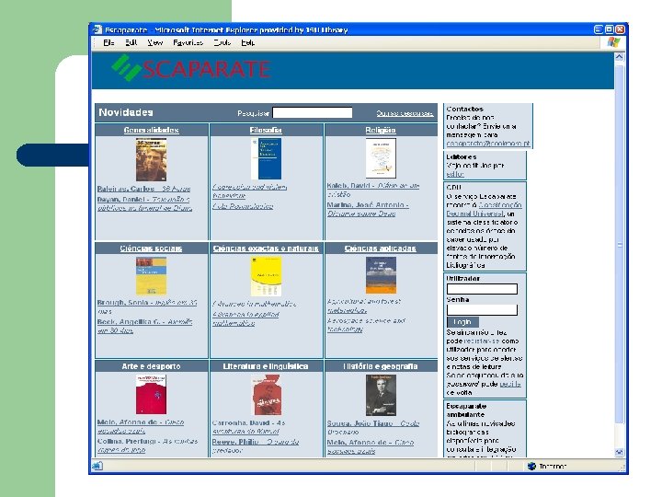The height and width of the screenshot is (497, 662).
Task: Click the Ciências aplicadas book cover
Action: 381,275
